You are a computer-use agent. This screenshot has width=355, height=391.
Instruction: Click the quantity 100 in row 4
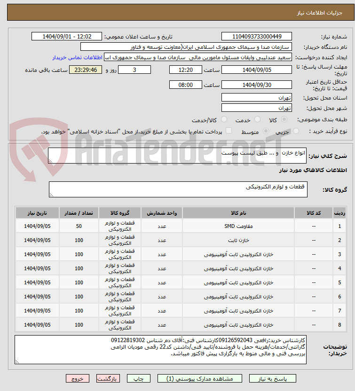tap(79, 268)
